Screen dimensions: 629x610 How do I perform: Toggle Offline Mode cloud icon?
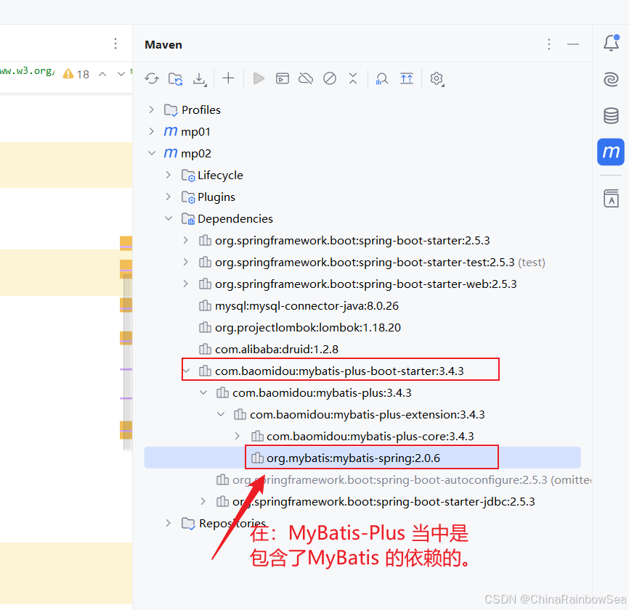[306, 78]
